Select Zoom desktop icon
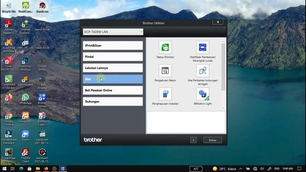The height and width of the screenshot is (172, 306). coord(25,136)
